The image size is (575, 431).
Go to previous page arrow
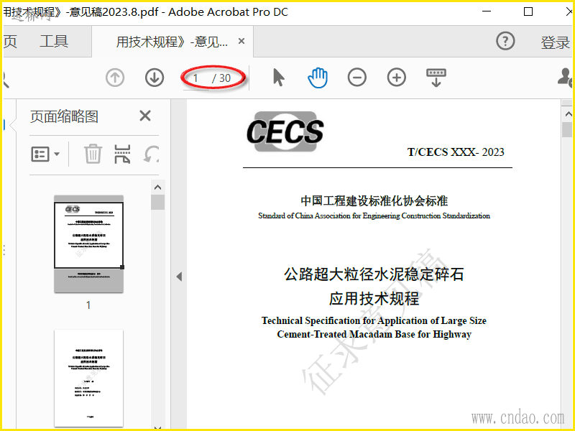click(115, 78)
